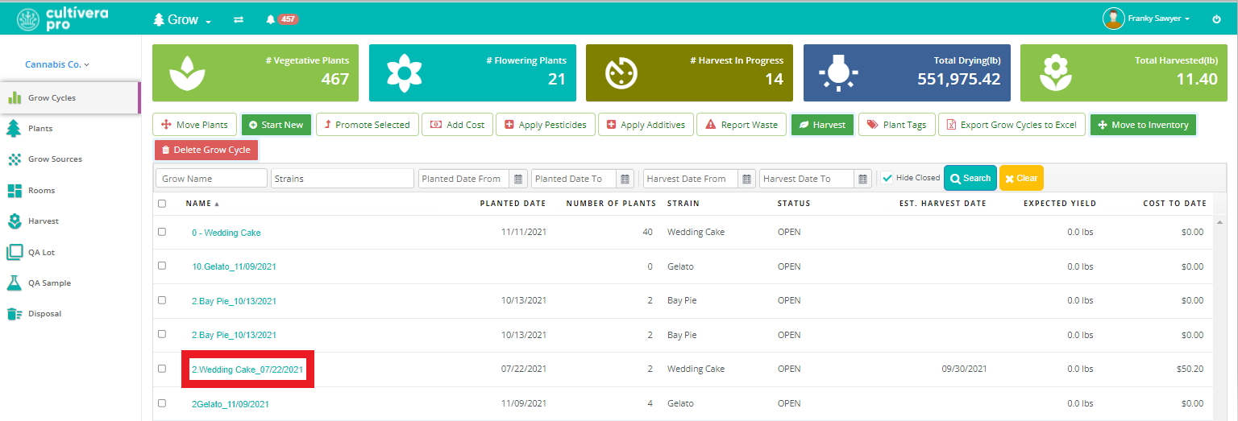Image resolution: width=1238 pixels, height=421 pixels.
Task: Open 0 - Wedding Cake grow cycle
Action: pyautogui.click(x=226, y=233)
